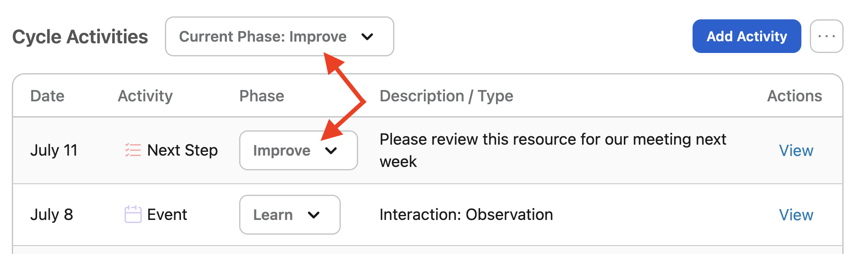852x254 pixels.
Task: View the July 8 Event activity
Action: pyautogui.click(x=796, y=215)
